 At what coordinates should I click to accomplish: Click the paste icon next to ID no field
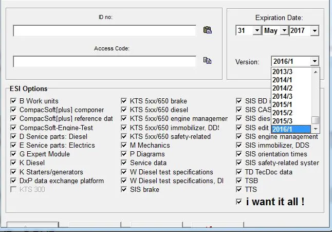pos(208,30)
